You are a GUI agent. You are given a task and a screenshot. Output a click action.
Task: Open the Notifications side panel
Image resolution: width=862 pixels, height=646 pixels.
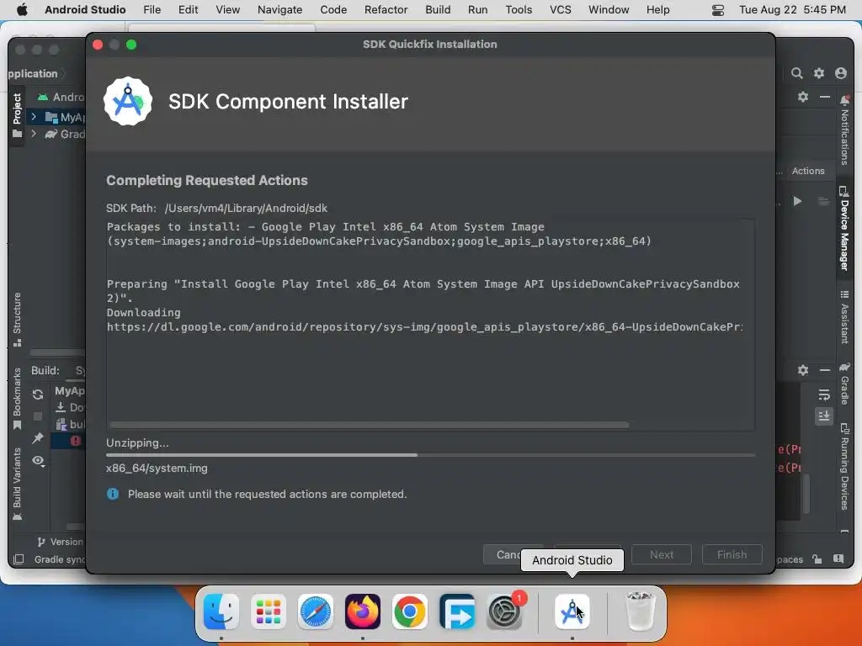point(844,130)
